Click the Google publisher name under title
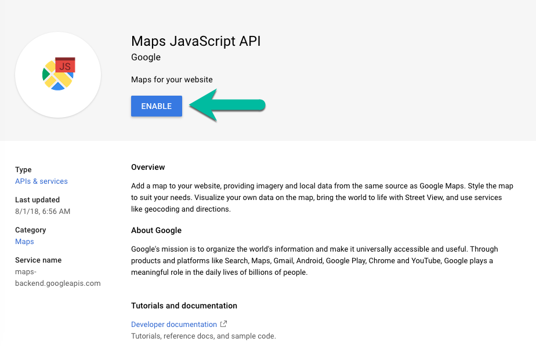This screenshot has width=536, height=349. click(146, 57)
